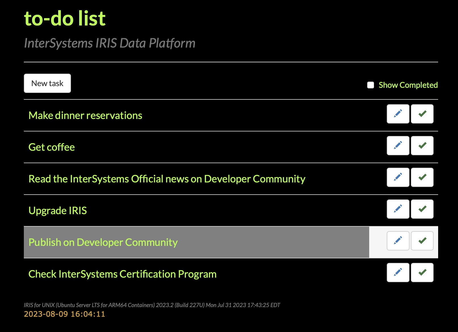Select the Make dinner reservations row text
The height and width of the screenshot is (332, 458).
click(x=85, y=115)
